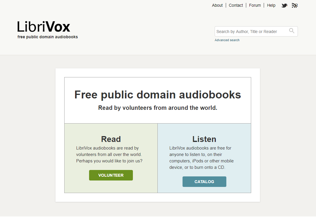Open Advanced search
The height and width of the screenshot is (217, 316).
click(227, 40)
